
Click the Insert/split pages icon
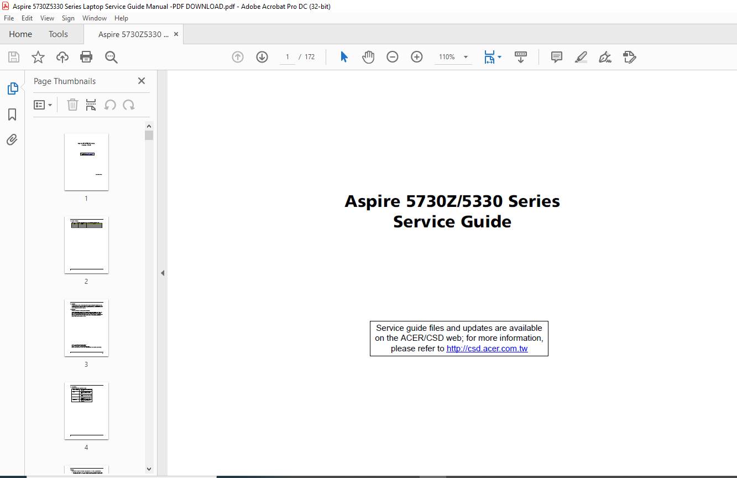click(x=91, y=105)
